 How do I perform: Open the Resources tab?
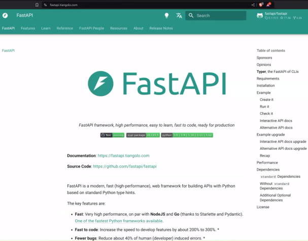click(119, 28)
